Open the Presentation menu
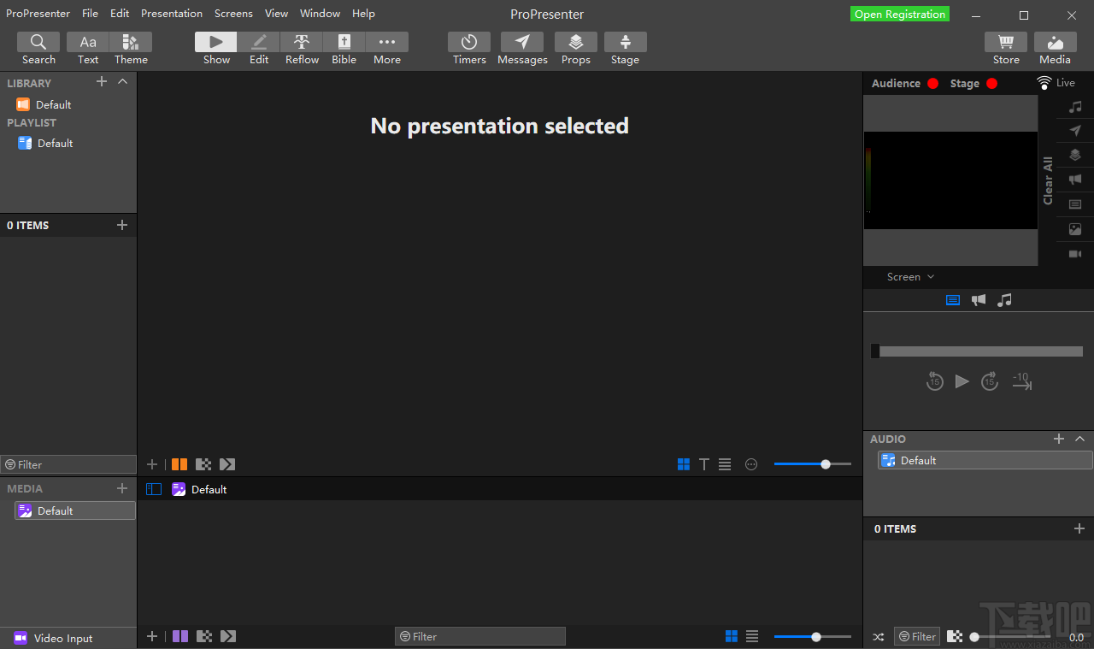The height and width of the screenshot is (649, 1094). pos(171,13)
